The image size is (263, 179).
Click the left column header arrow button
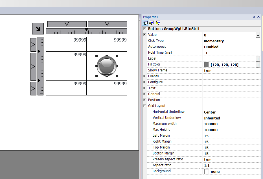[67, 24]
